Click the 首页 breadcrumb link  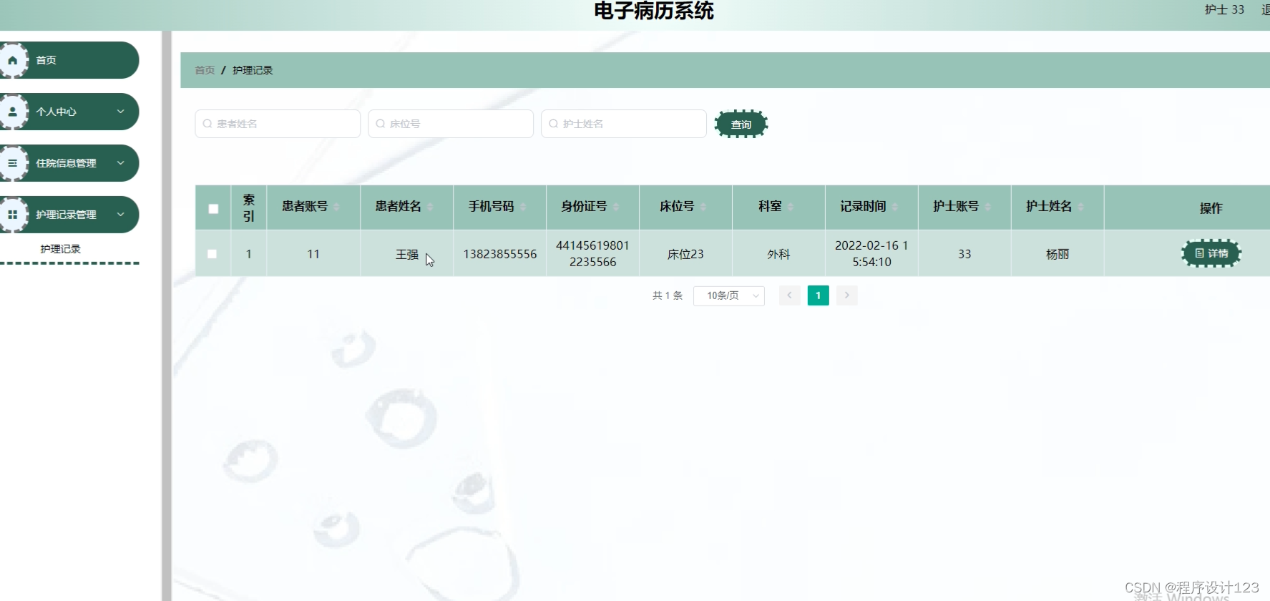205,70
